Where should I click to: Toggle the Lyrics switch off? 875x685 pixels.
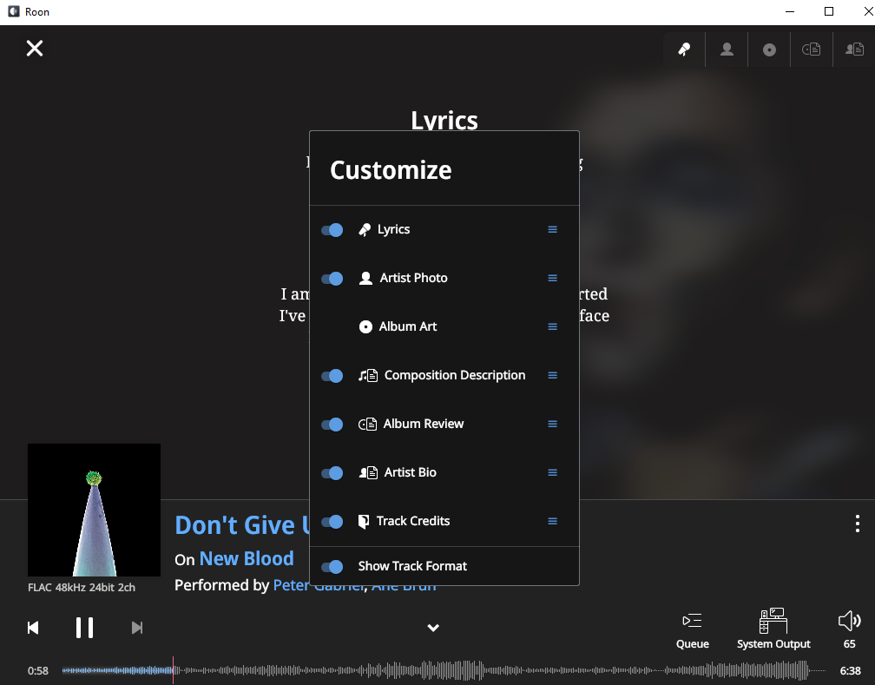332,230
